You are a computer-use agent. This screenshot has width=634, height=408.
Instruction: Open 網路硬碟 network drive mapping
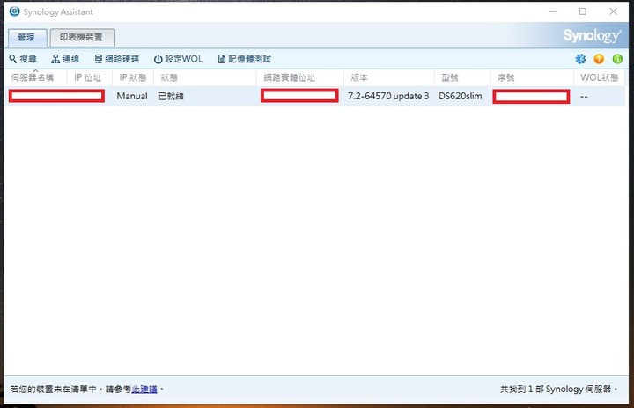click(116, 59)
